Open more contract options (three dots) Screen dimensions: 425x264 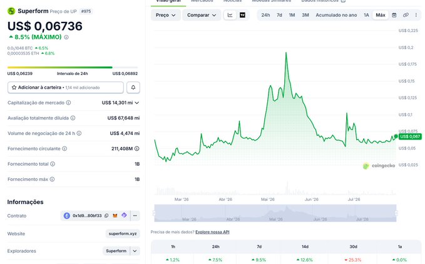tap(135, 216)
